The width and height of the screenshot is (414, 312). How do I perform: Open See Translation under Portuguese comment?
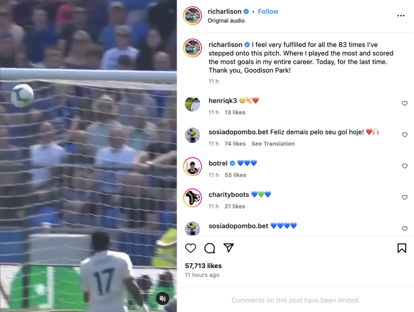coord(273,144)
